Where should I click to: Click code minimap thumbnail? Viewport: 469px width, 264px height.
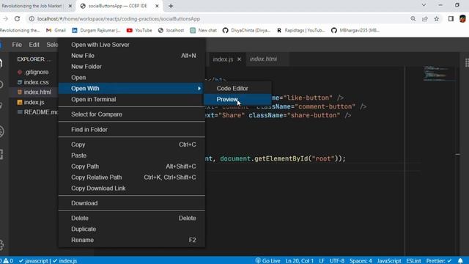pyautogui.click(x=439, y=73)
